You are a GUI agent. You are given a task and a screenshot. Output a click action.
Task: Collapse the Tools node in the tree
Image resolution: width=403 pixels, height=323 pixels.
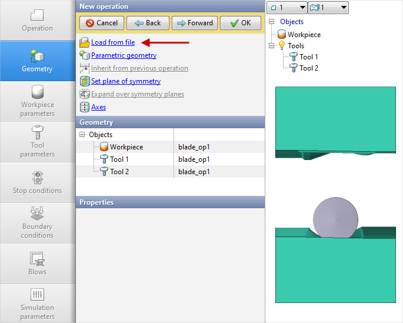pos(271,46)
